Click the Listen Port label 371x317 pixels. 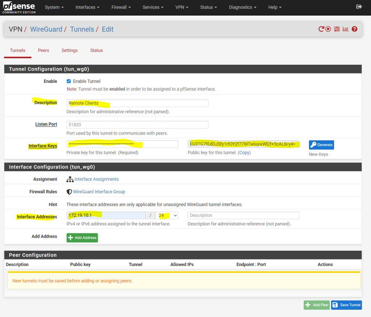click(x=46, y=124)
